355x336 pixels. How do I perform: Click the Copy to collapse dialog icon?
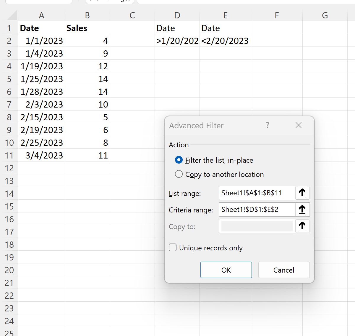(302, 226)
